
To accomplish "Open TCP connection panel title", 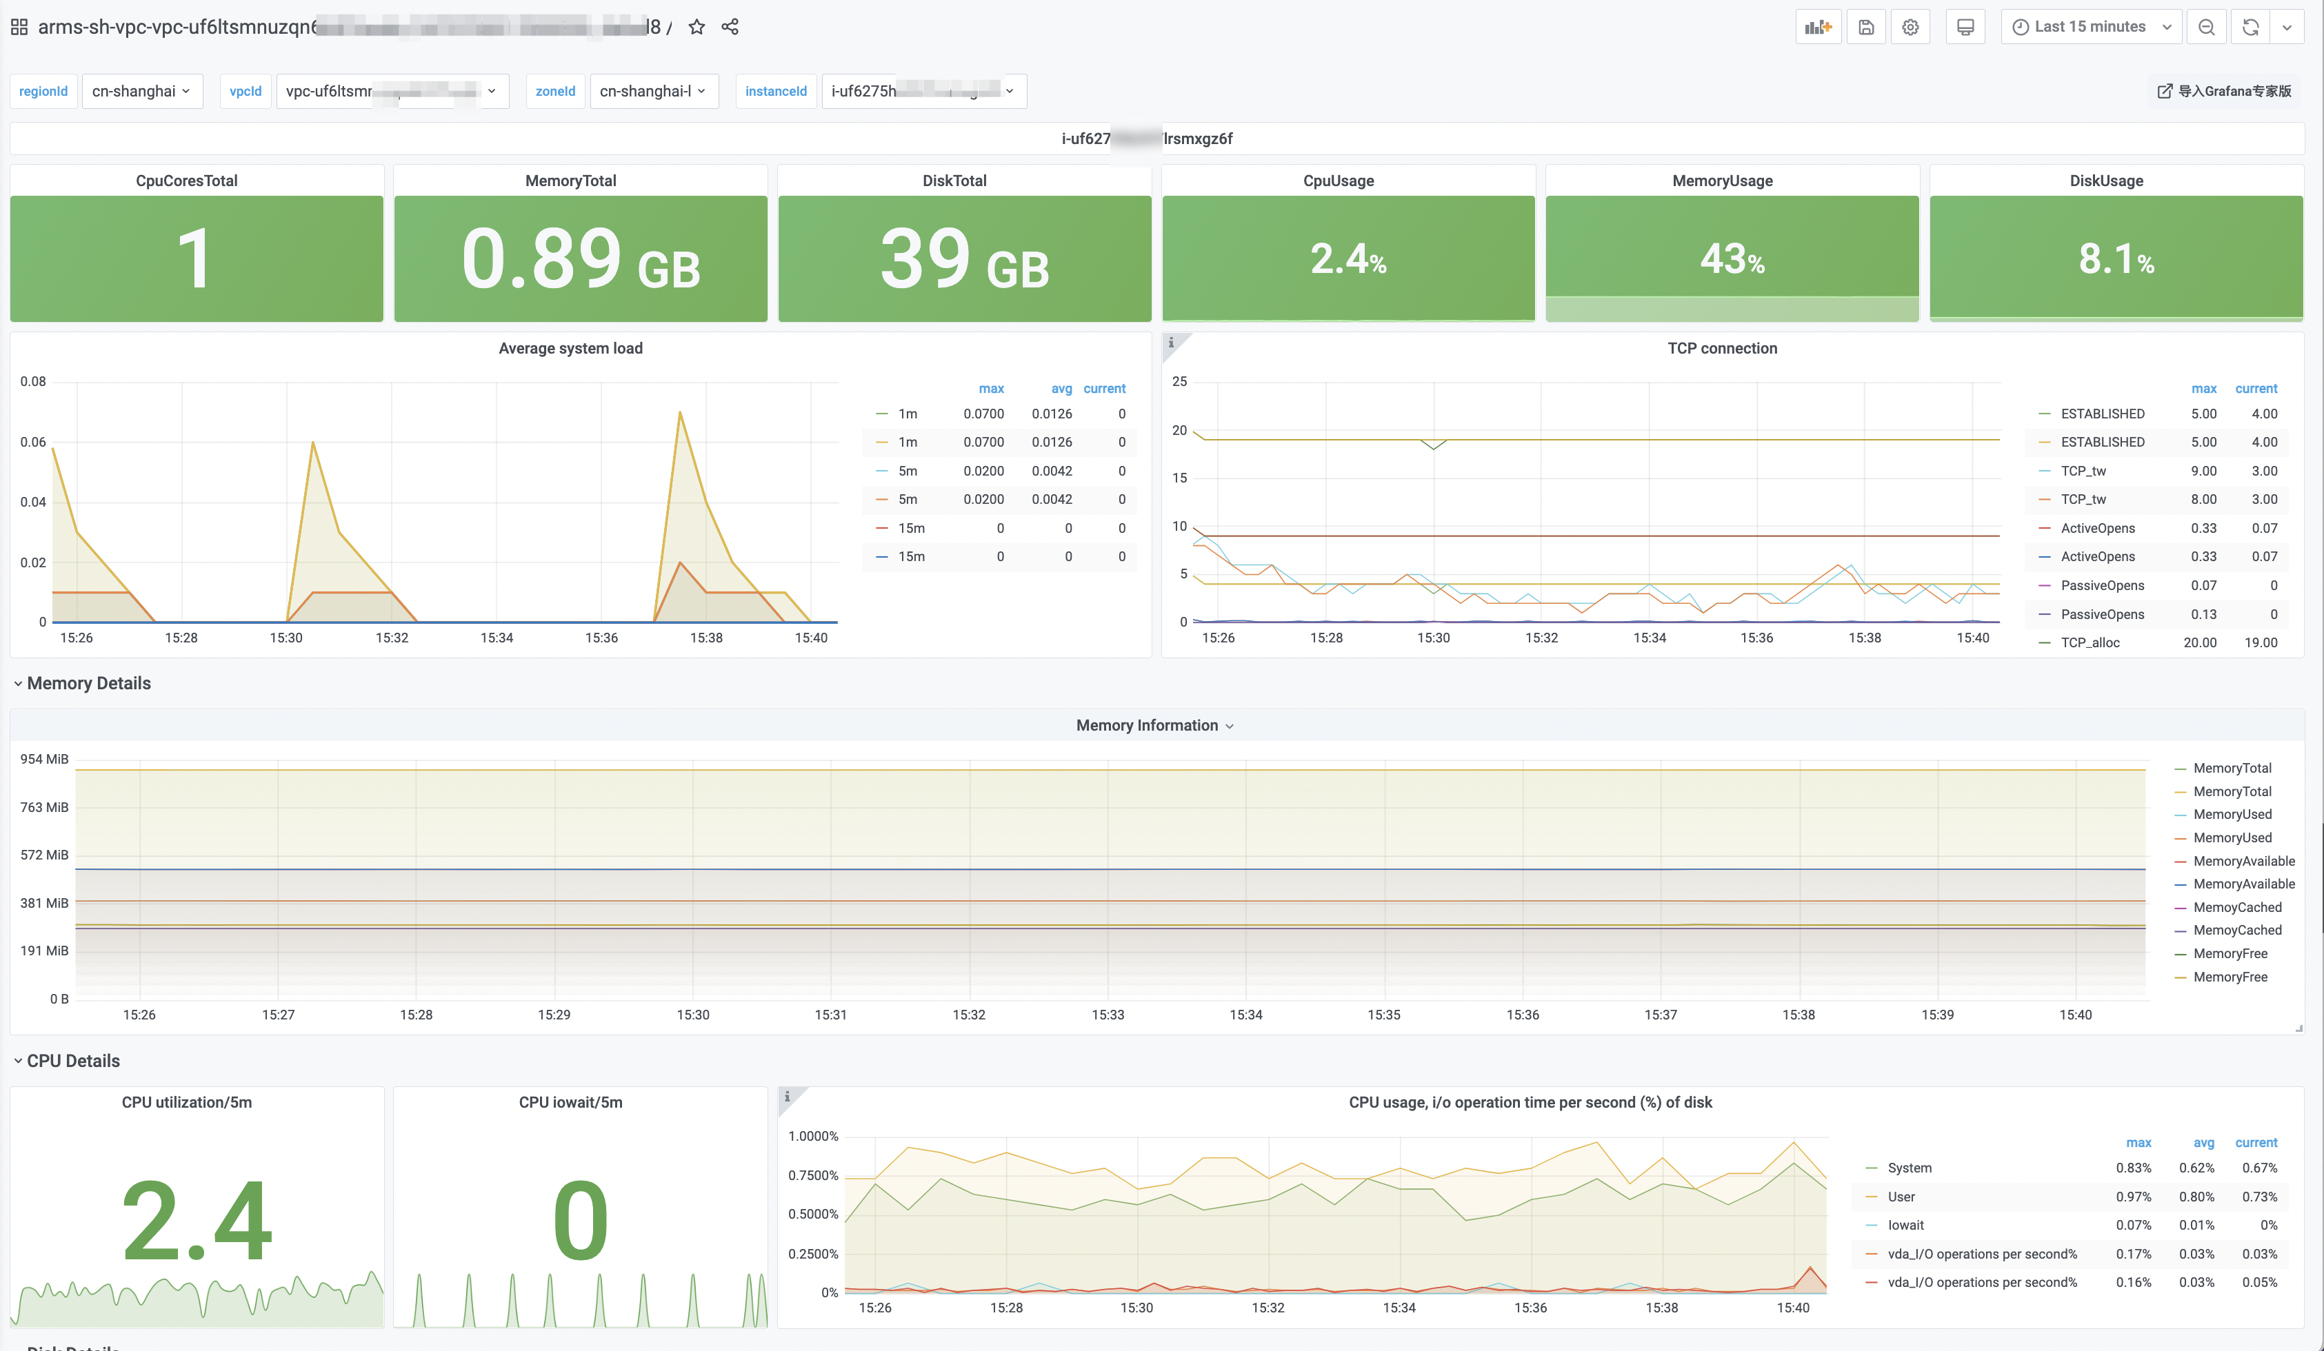I will 1722,348.
